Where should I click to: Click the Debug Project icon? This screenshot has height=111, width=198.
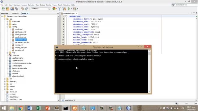75,9
